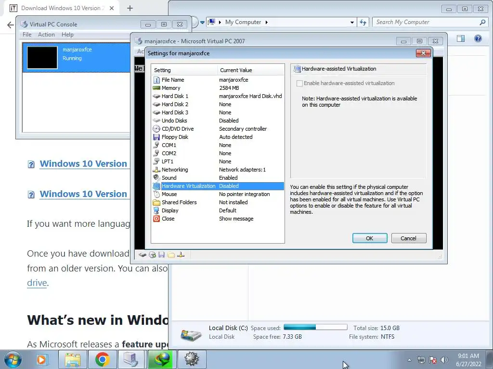Select the COM2 port setting
Image resolution: width=493 pixels, height=369 pixels.
click(218, 153)
